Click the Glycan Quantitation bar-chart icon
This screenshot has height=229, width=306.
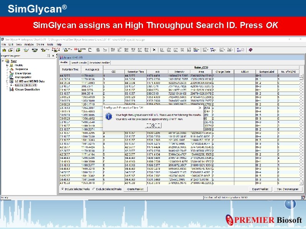[x=12, y=89]
